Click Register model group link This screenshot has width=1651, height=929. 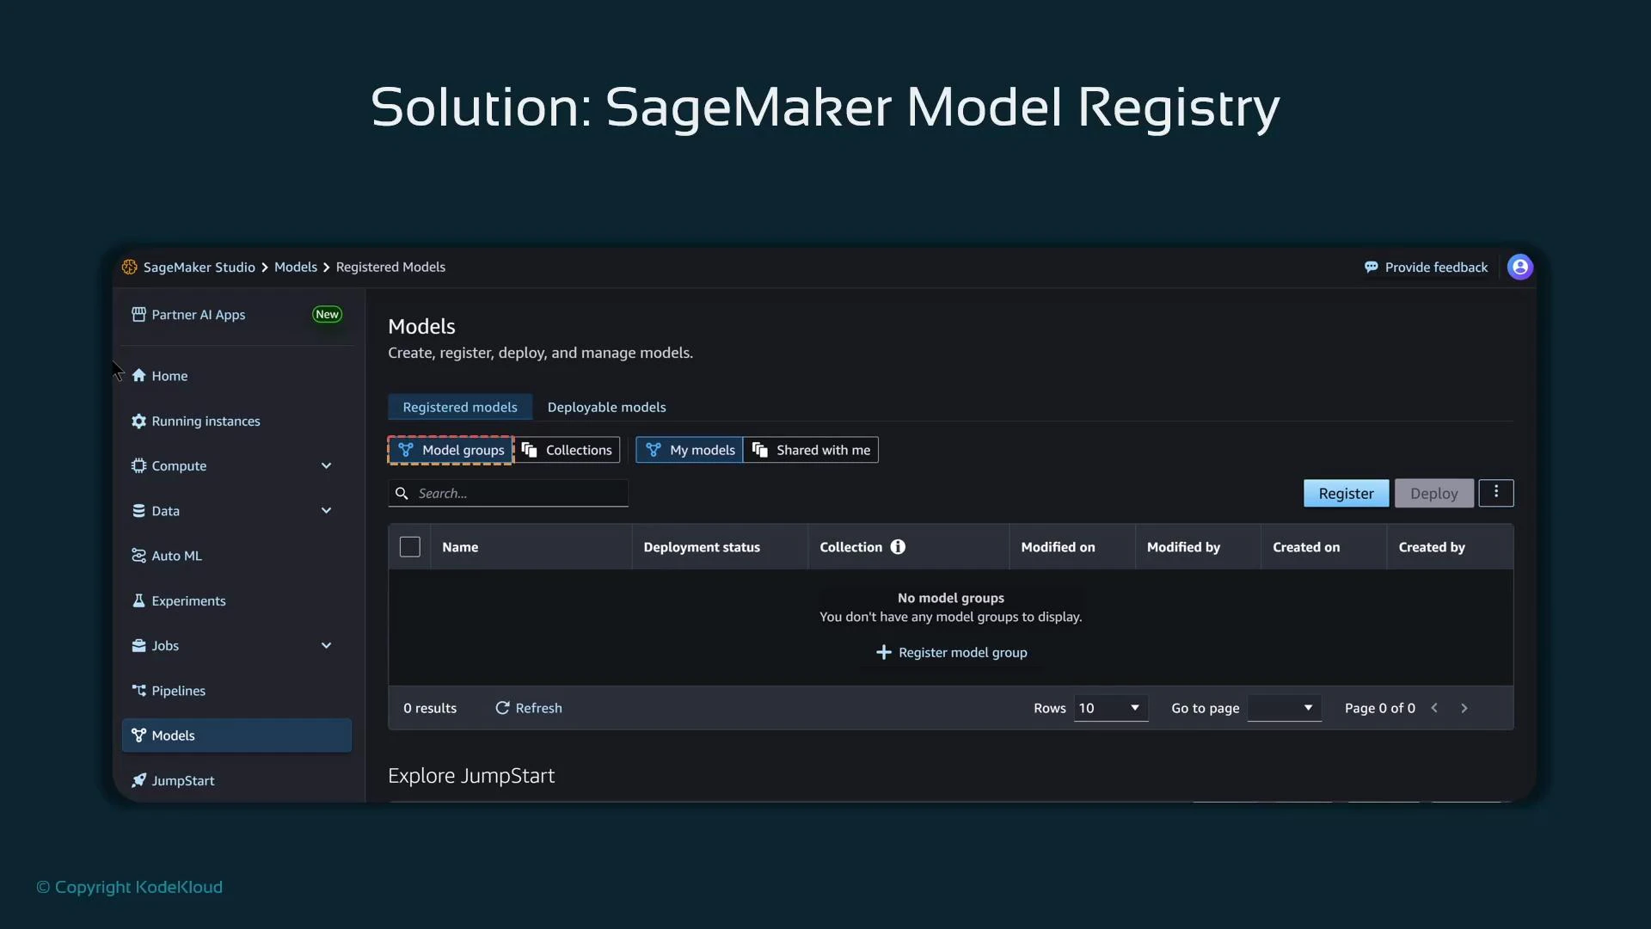click(951, 652)
